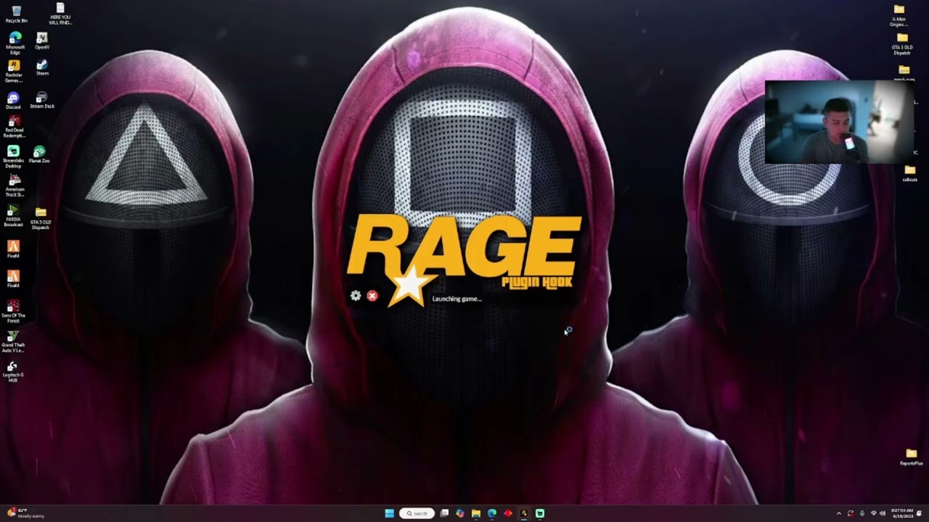Image resolution: width=929 pixels, height=522 pixels.
Task: Open the weather widget on taskbar
Action: coord(25,513)
